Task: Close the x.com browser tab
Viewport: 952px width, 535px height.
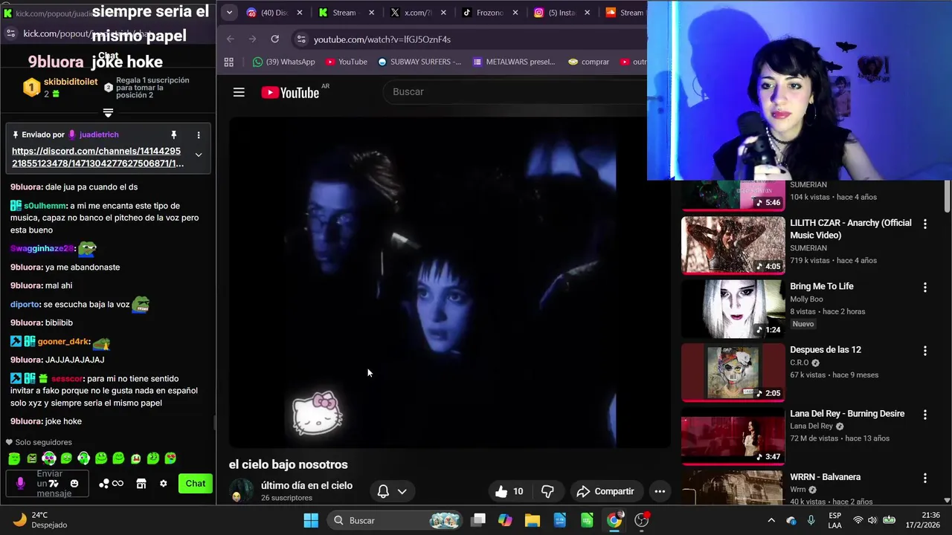Action: pyautogui.click(x=443, y=13)
